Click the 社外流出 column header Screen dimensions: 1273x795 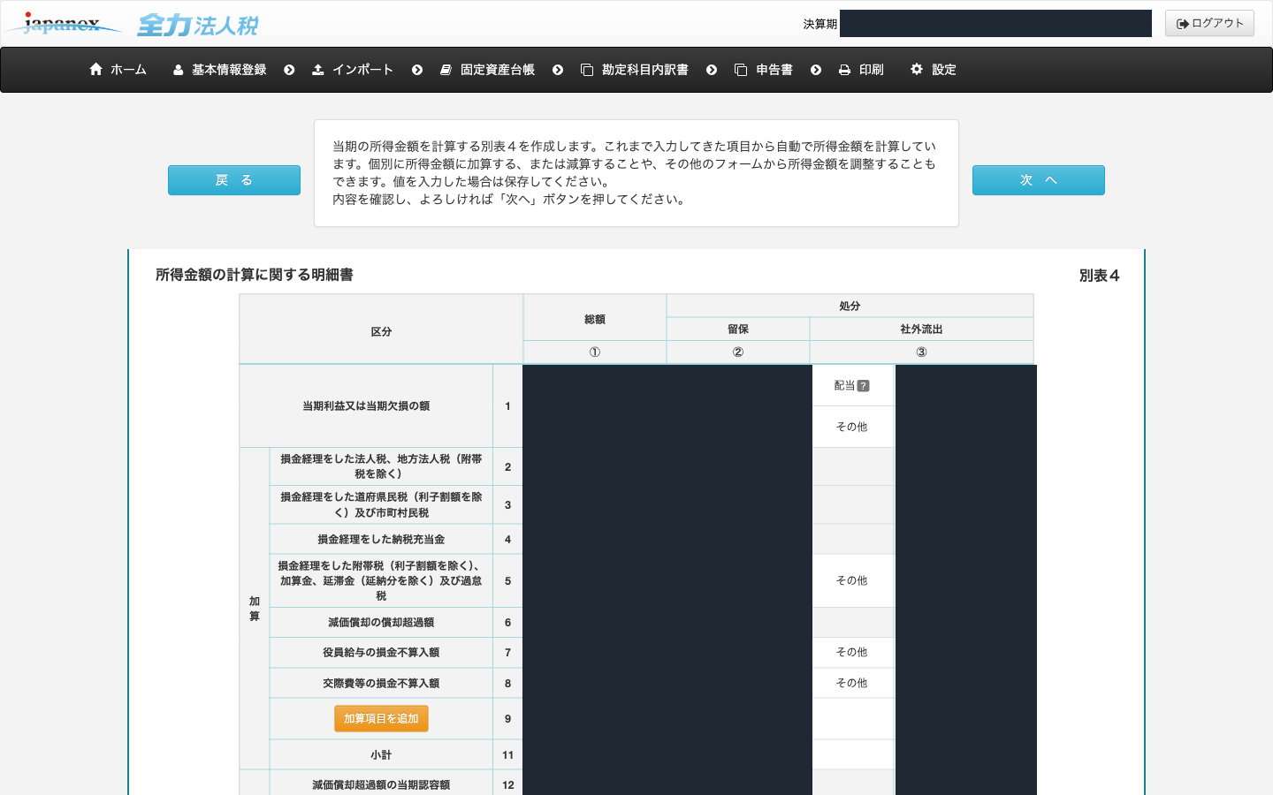pos(921,329)
